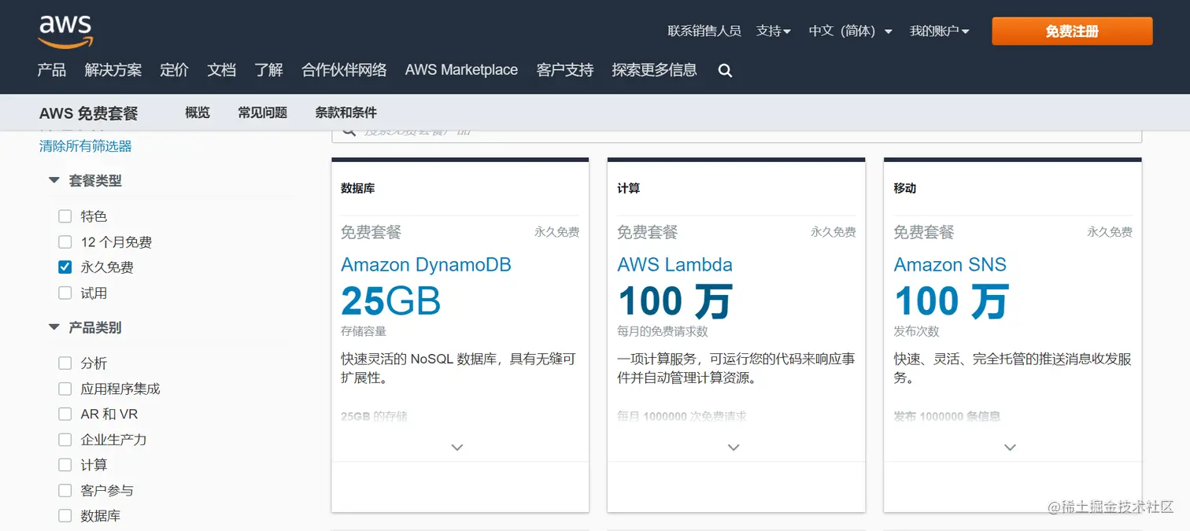Expand the Amazon DynamoDB card details chevron
Image resolution: width=1190 pixels, height=531 pixels.
pyautogui.click(x=457, y=447)
